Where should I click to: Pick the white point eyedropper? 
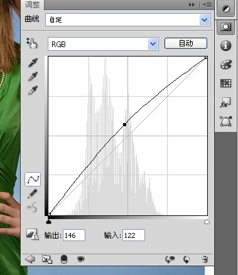pyautogui.click(x=33, y=90)
